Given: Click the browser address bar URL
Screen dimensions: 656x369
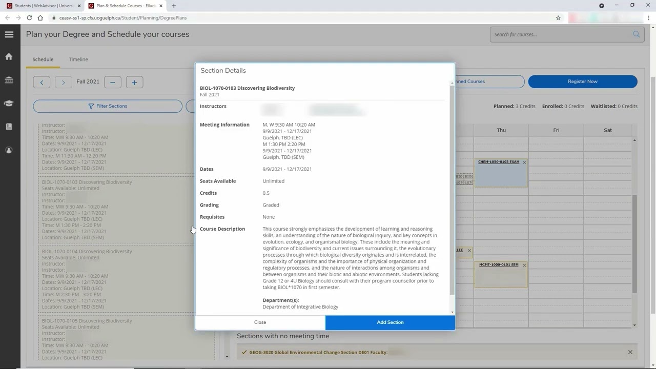Looking at the screenshot, I should pyautogui.click(x=122, y=17).
